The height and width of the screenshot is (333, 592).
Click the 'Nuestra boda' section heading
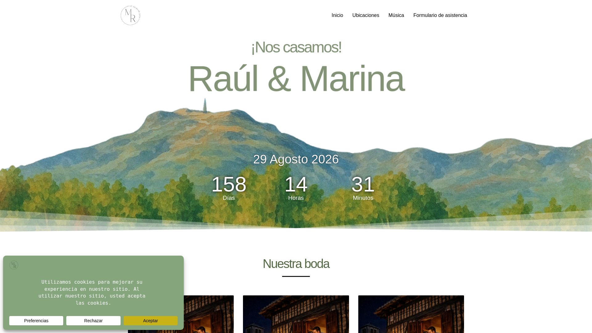pos(296,264)
